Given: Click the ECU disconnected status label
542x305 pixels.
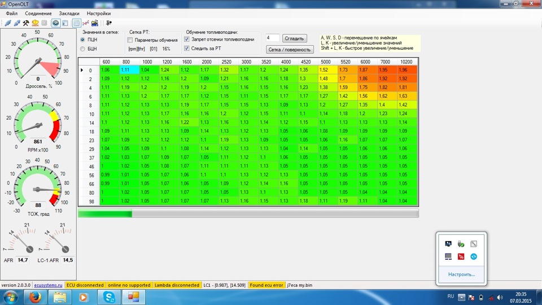Looking at the screenshot, I should pos(85,285).
